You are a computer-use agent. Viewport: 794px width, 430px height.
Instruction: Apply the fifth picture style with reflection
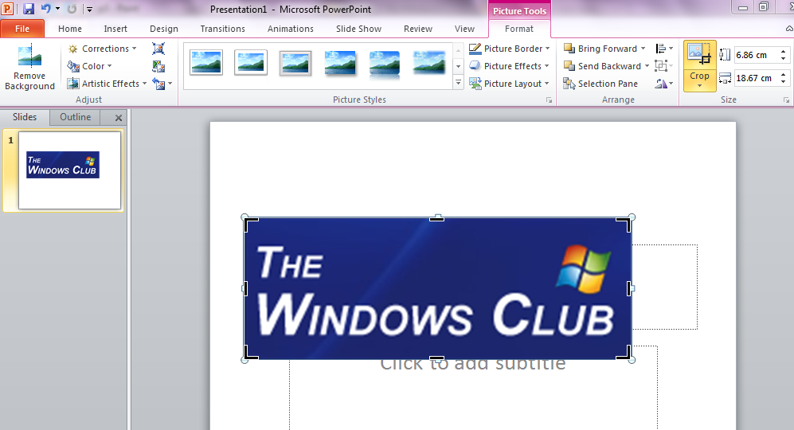point(385,64)
